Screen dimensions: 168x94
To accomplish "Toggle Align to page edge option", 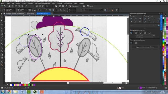I will coord(136,33).
